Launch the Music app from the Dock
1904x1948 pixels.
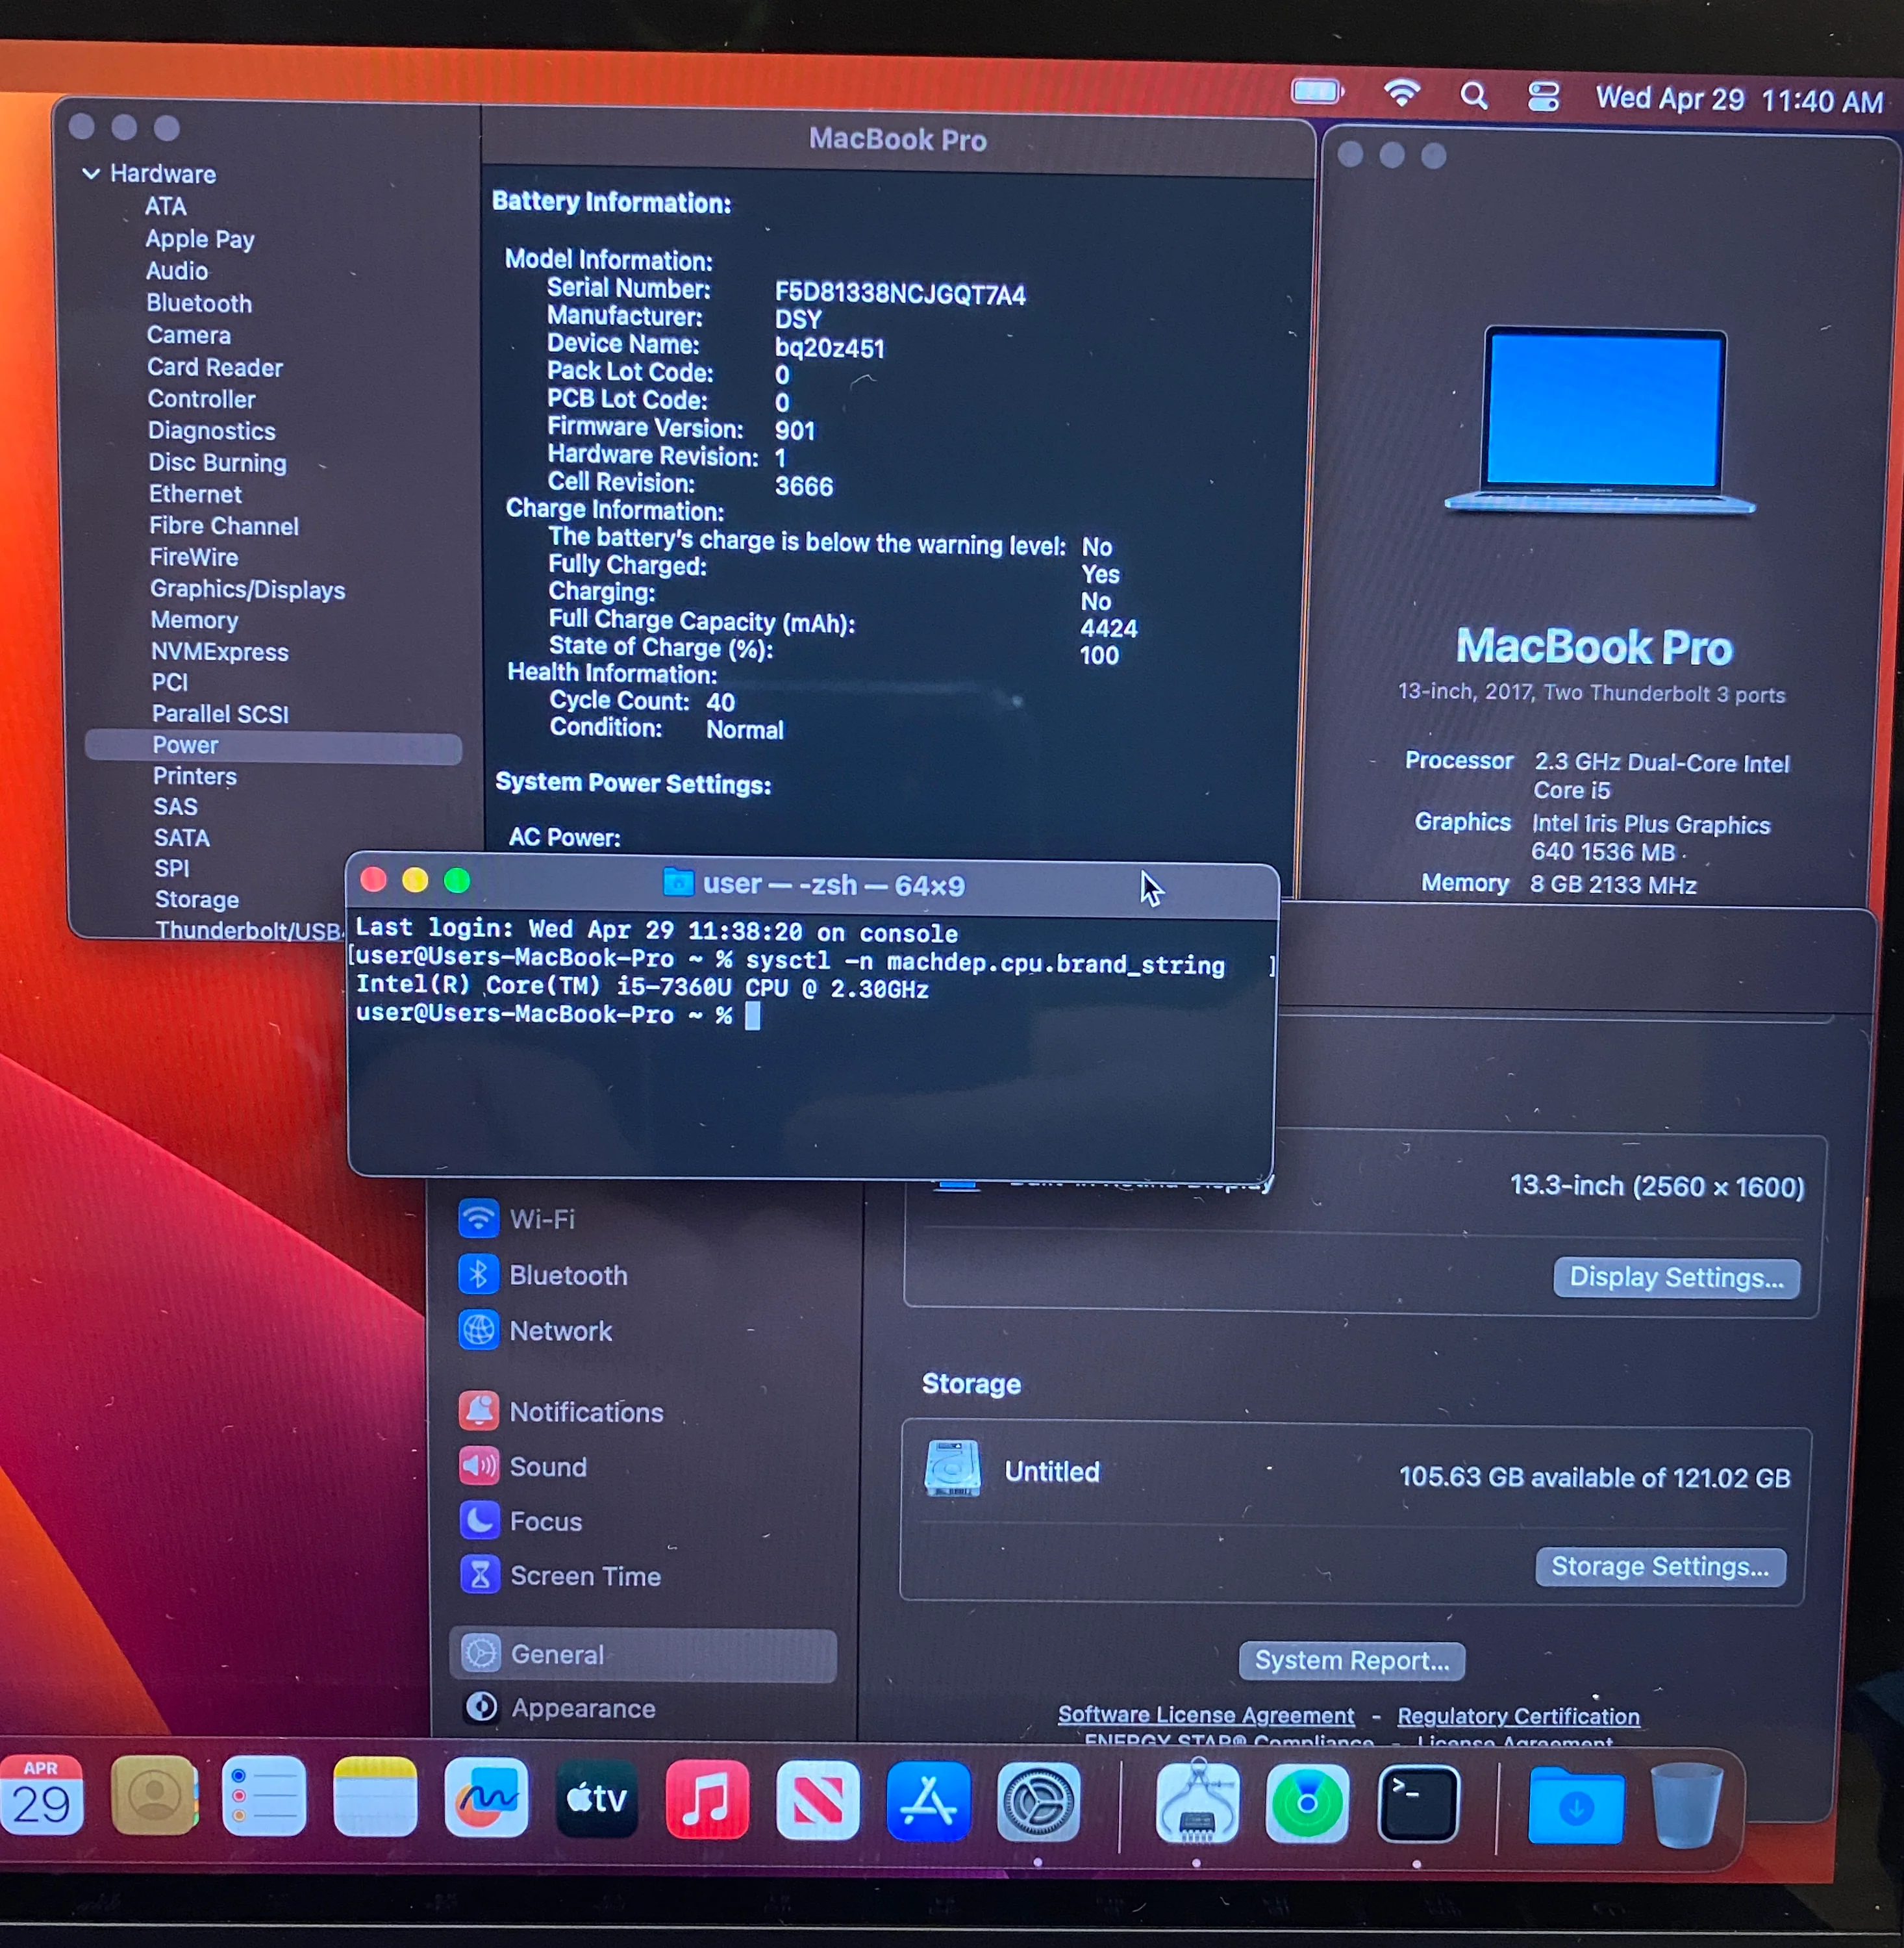707,1801
